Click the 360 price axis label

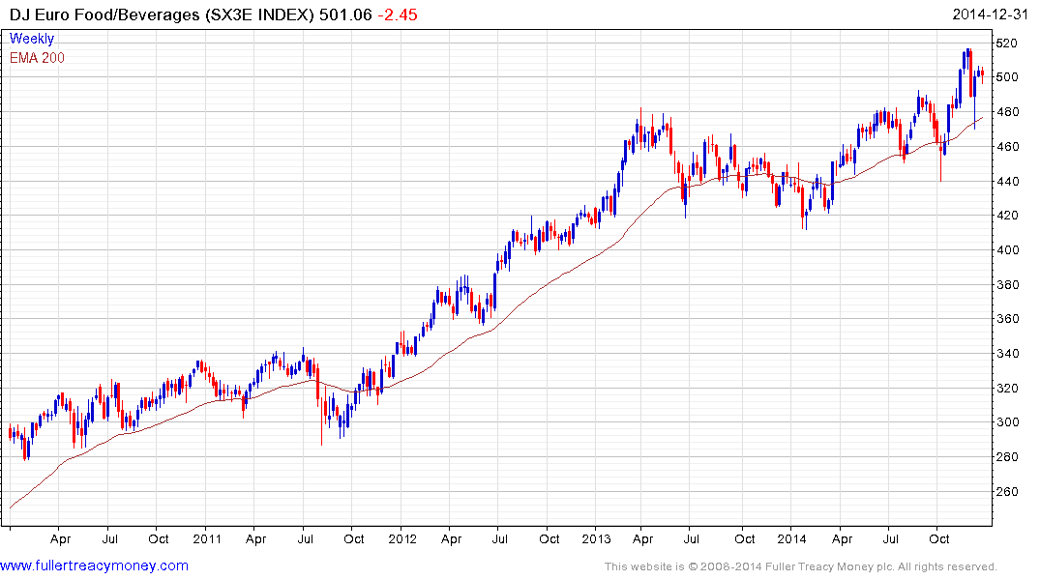click(x=1006, y=319)
